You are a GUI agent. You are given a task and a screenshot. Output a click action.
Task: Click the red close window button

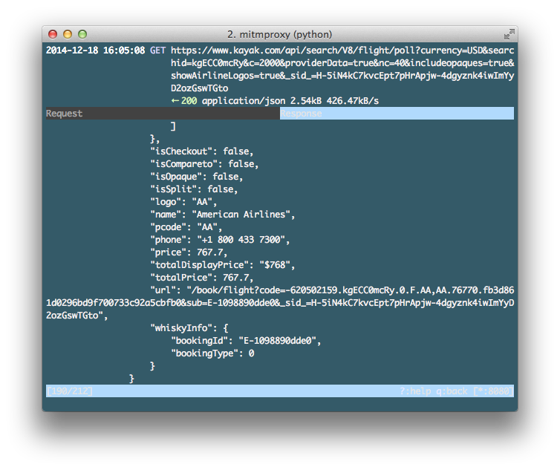[x=53, y=34]
